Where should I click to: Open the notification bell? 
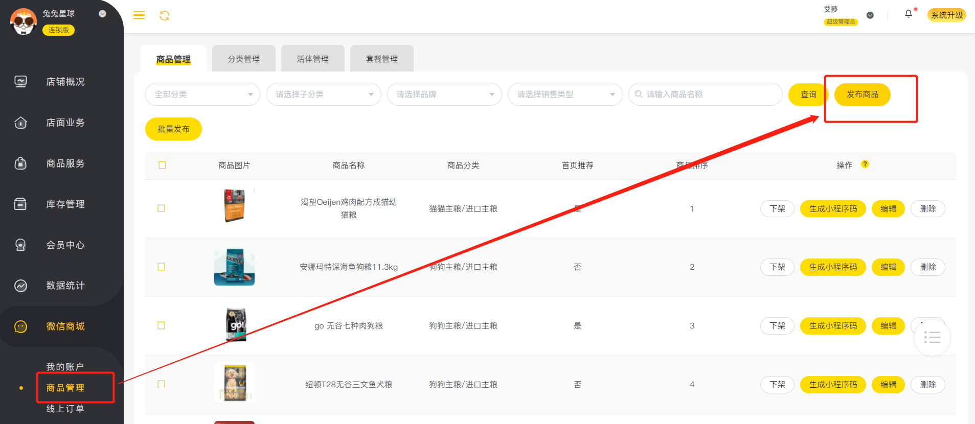point(908,14)
